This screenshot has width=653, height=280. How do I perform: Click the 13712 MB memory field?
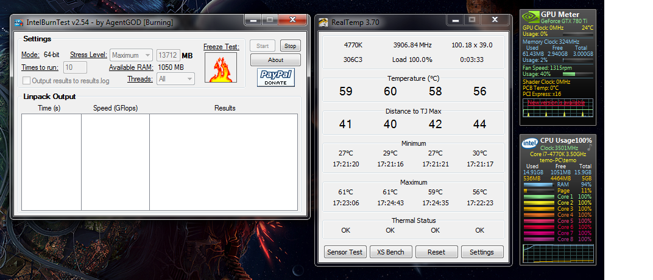click(x=168, y=55)
